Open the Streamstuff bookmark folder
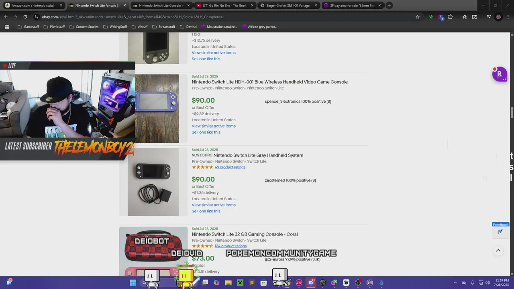The height and width of the screenshot is (289, 514). [164, 27]
